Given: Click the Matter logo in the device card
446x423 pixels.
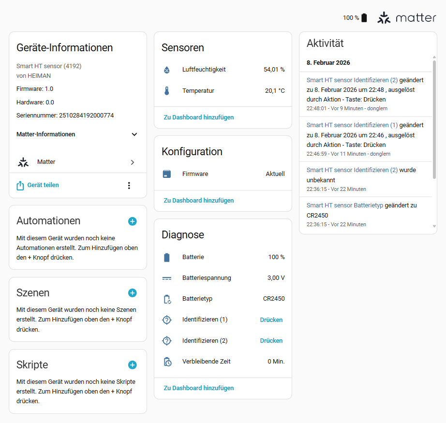Looking at the screenshot, I should pos(23,162).
